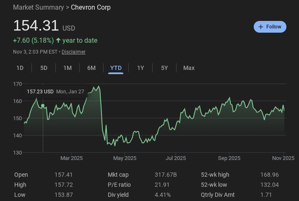Image resolution: width=299 pixels, height=201 pixels.
Task: Select the 5D chart range tab
Action: [x=44, y=68]
